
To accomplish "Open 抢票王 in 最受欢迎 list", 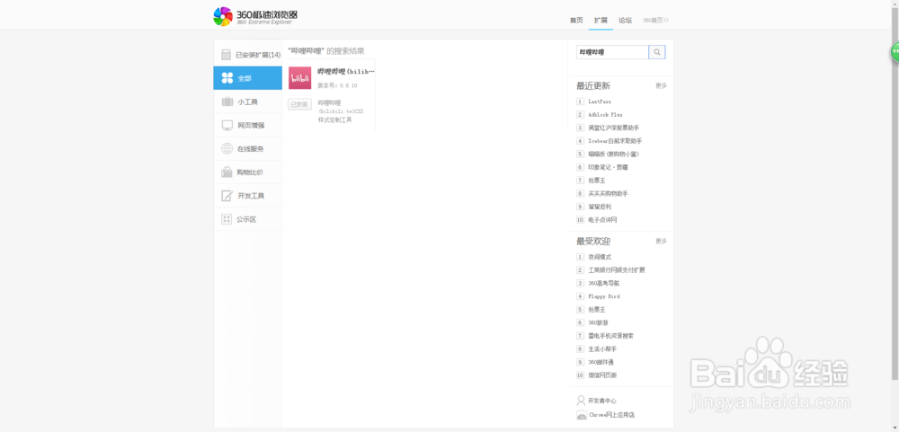I will pos(597,309).
